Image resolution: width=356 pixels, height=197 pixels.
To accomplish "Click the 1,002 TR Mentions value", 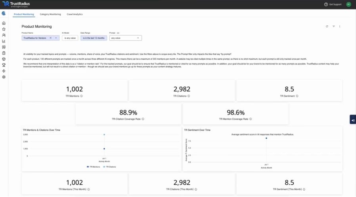I will [x=75, y=89].
